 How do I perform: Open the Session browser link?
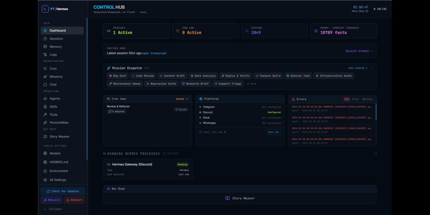tap(359, 51)
